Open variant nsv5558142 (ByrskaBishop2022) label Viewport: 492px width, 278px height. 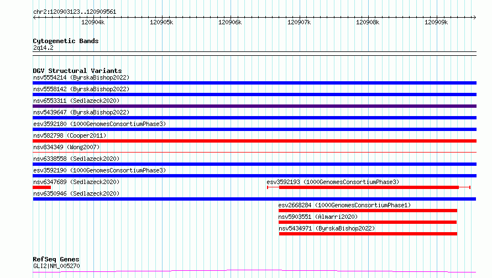(81, 89)
